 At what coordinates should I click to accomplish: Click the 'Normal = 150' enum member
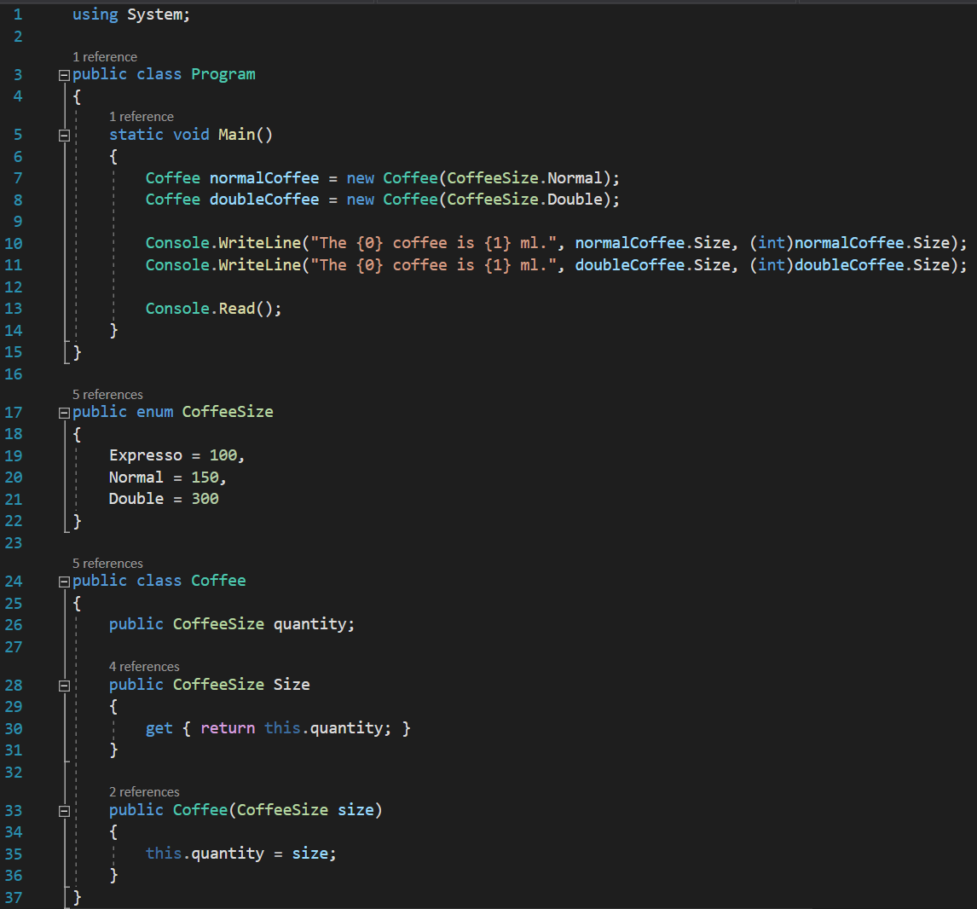pyautogui.click(x=164, y=478)
